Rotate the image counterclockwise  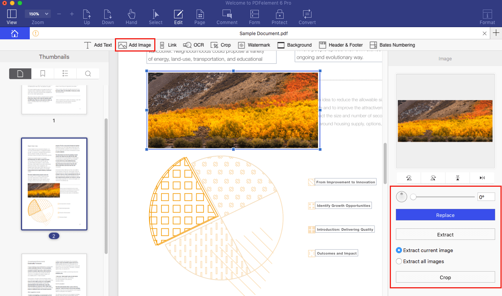click(x=408, y=178)
